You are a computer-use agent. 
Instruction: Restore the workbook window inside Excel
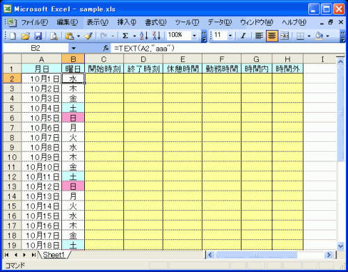331,22
